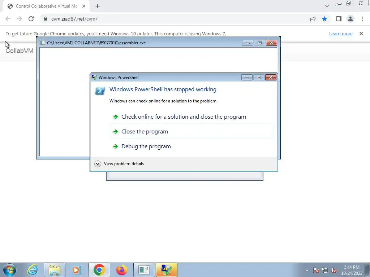Minimize the Windows PowerShell dialog
The height and width of the screenshot is (277, 370).
tap(247, 78)
